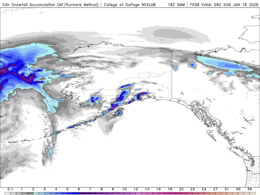
Task: Click the '5' legend value
Action: point(67,189)
